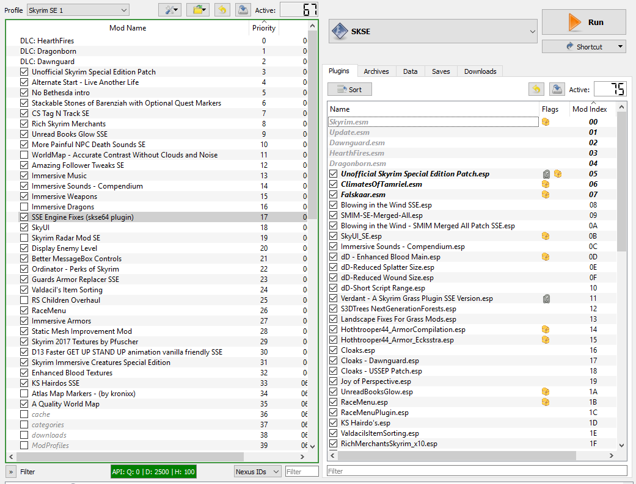The height and width of the screenshot is (484, 636).
Task: Open the Profile dropdown Skyrim SE 1
Action: 78,10
